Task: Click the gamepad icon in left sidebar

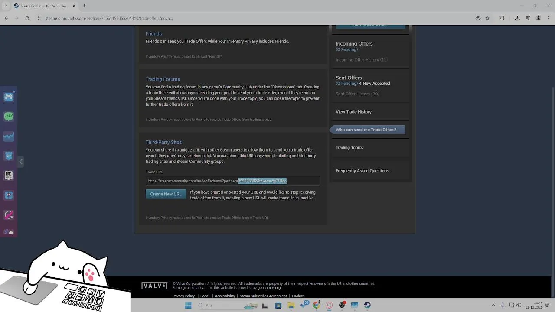Action: pos(9,97)
